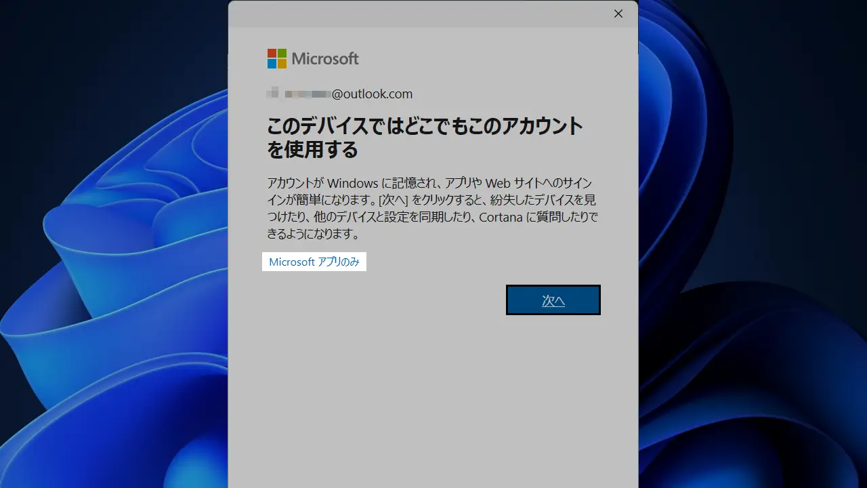The width and height of the screenshot is (867, 488).
Task: Click the Microsoft wordmark text
Action: coord(325,59)
